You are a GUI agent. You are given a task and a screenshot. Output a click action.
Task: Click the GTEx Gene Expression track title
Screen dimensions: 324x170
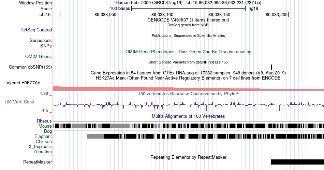188,73
